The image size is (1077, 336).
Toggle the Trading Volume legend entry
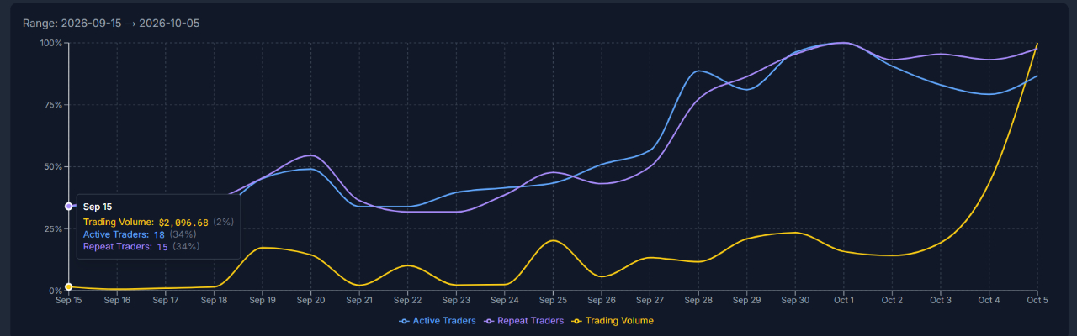pos(613,321)
